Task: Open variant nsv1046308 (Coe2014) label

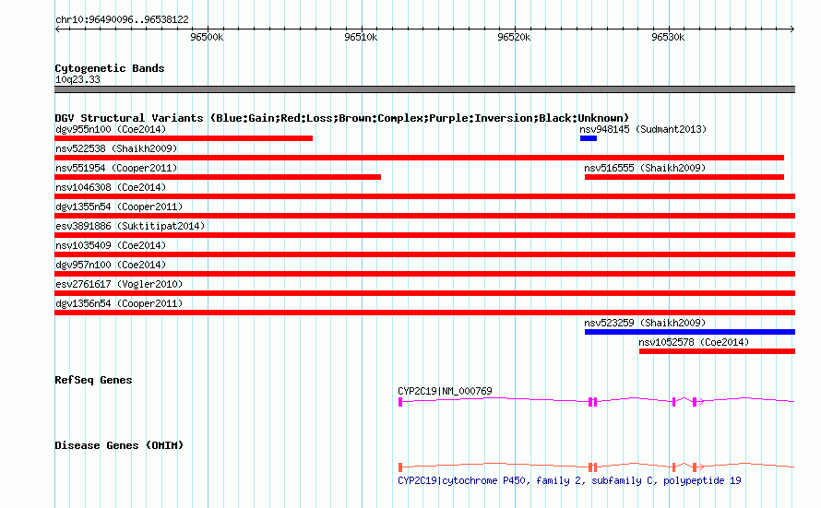Action: (x=111, y=187)
